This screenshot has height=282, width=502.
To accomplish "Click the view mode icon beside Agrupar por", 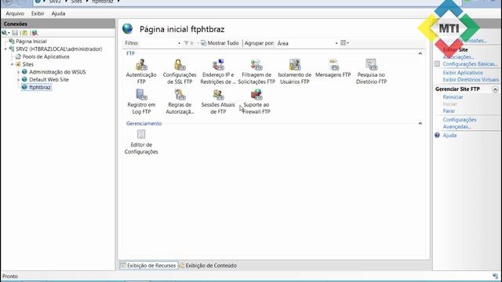I will pyautogui.click(x=344, y=43).
